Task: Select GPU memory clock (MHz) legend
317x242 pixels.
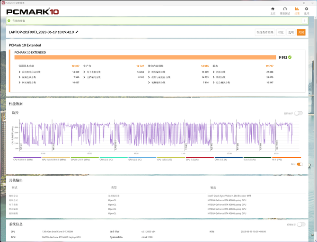Action: (56, 159)
